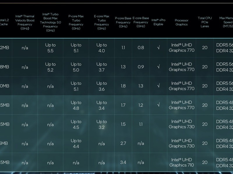Click the 0.8 E-core base frequency cell
233x174 pixels.
[141, 48]
